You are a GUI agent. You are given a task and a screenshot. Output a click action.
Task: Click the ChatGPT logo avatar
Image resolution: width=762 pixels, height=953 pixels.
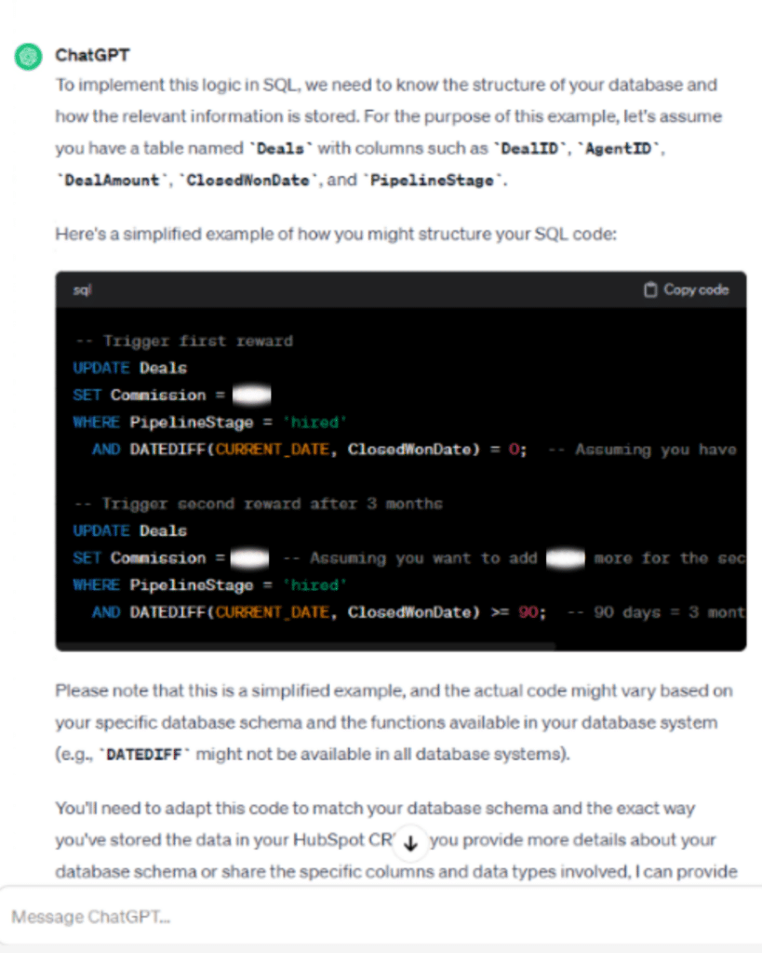pos(28,57)
